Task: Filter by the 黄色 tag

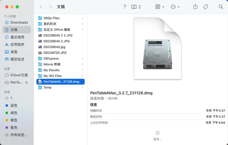Action: point(17,120)
